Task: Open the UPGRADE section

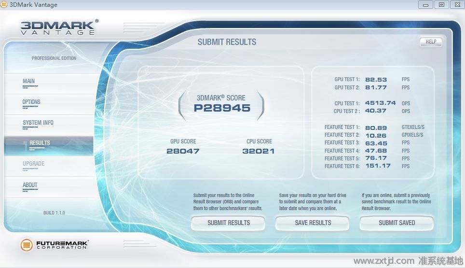Action: pyautogui.click(x=34, y=164)
